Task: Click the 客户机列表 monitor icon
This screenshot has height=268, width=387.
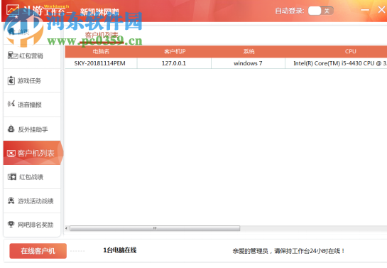Action: point(11,154)
